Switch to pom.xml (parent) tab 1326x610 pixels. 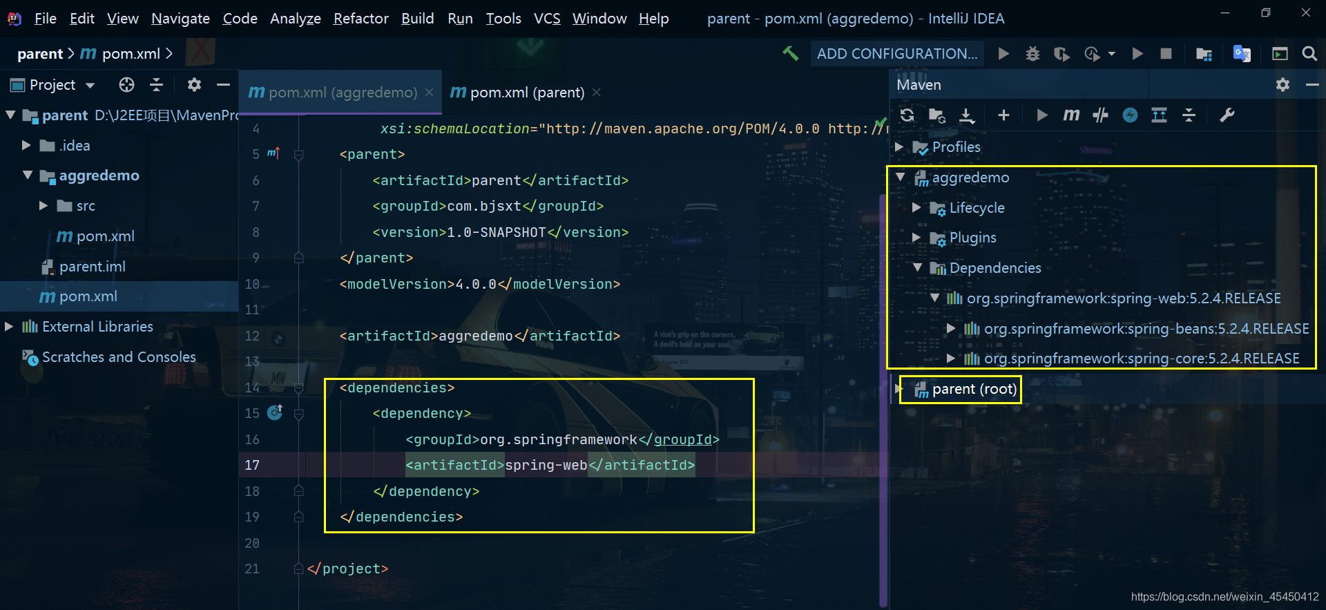[518, 92]
